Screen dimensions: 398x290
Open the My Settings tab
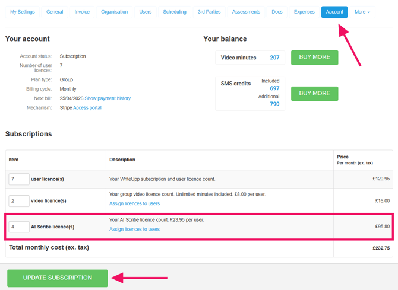[x=22, y=12]
